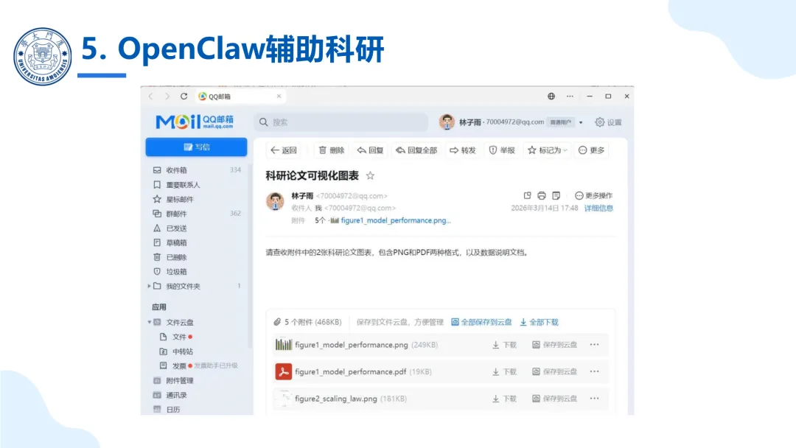Collapse the 文件云盘 section arrow
Viewport: 796px width, 448px height.
click(x=149, y=322)
